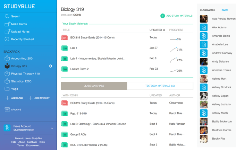This screenshot has height=150, width=236.
Task: Open 'Lab 2: Osteology - Cranium & Vertebral Column'
Action: pos(98,124)
